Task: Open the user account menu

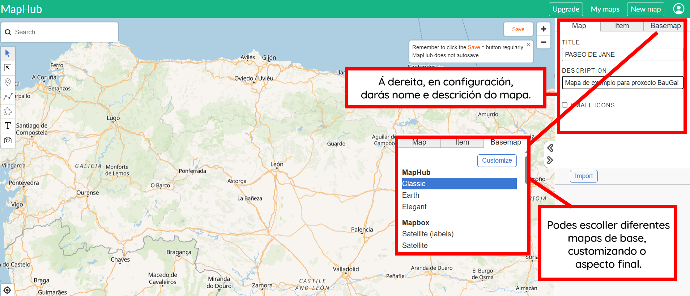Action: point(678,9)
